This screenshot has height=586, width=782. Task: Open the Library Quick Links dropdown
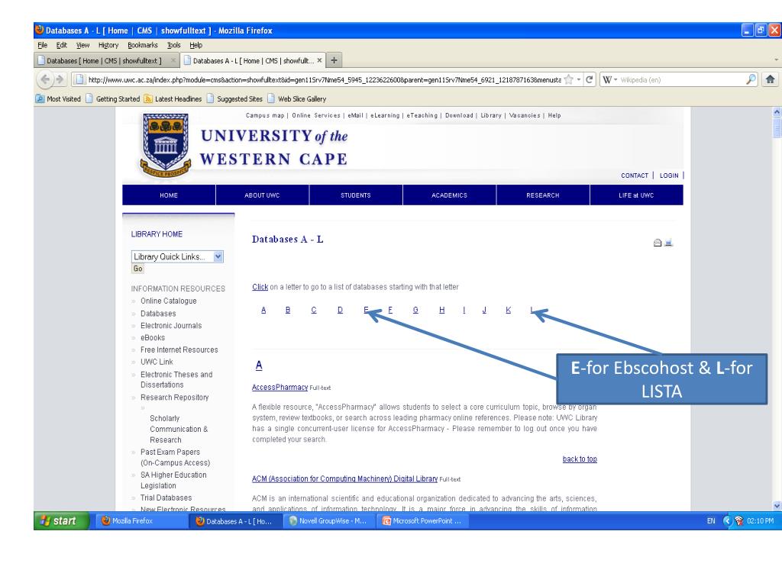click(177, 256)
